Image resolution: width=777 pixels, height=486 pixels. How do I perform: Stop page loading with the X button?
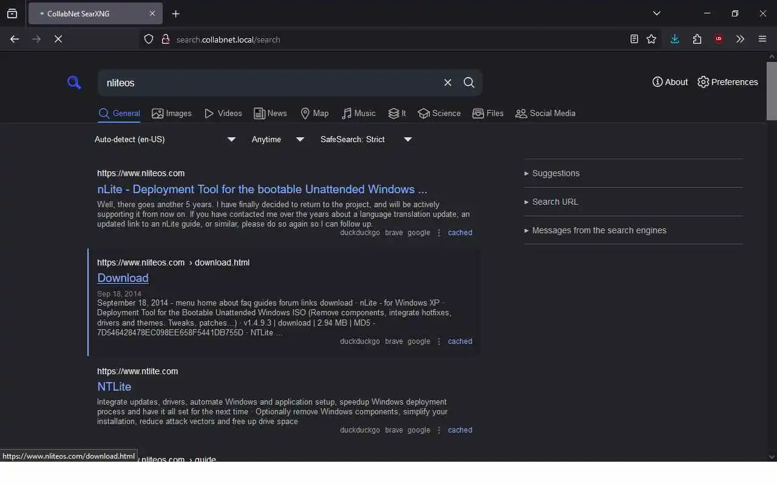[58, 39]
